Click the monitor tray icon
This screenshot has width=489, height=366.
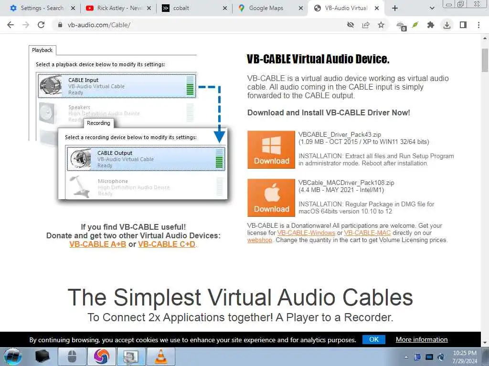pyautogui.click(x=429, y=357)
